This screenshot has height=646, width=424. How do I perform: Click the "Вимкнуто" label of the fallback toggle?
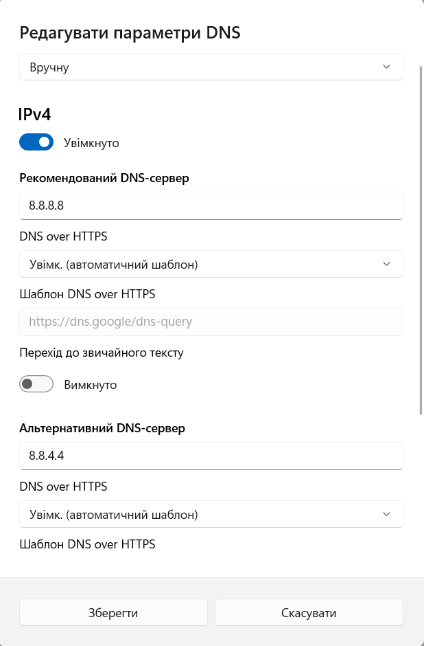click(91, 385)
